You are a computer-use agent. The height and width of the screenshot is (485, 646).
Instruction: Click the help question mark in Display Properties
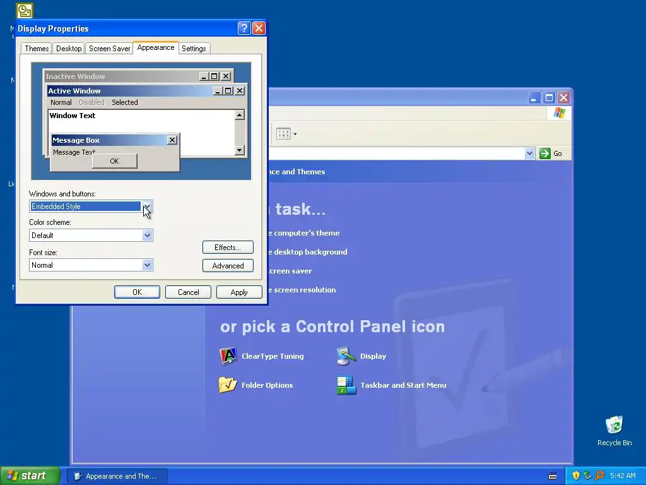[x=244, y=28]
